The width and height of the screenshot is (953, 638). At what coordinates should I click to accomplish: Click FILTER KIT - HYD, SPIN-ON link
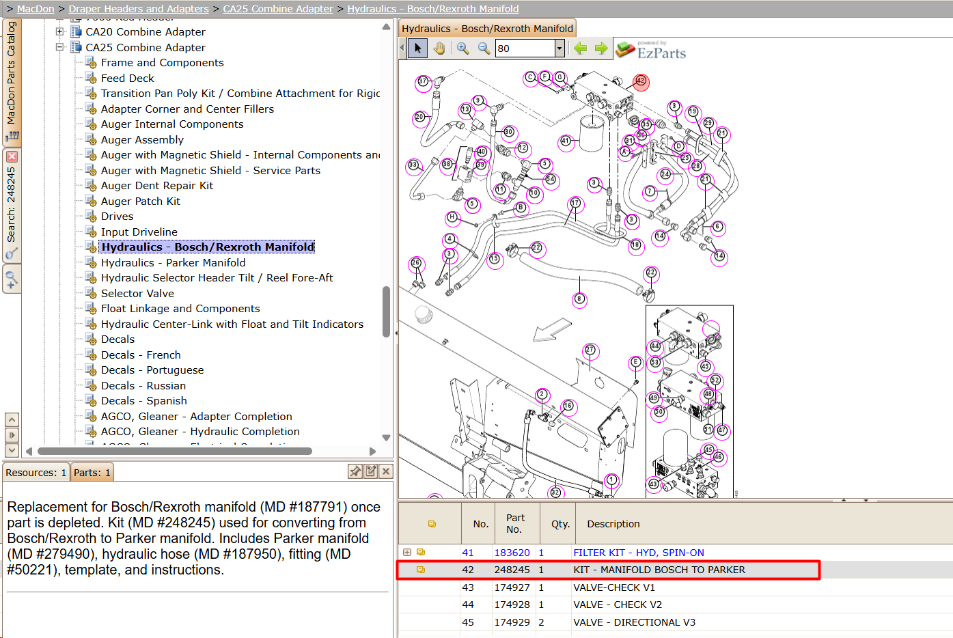coord(638,553)
